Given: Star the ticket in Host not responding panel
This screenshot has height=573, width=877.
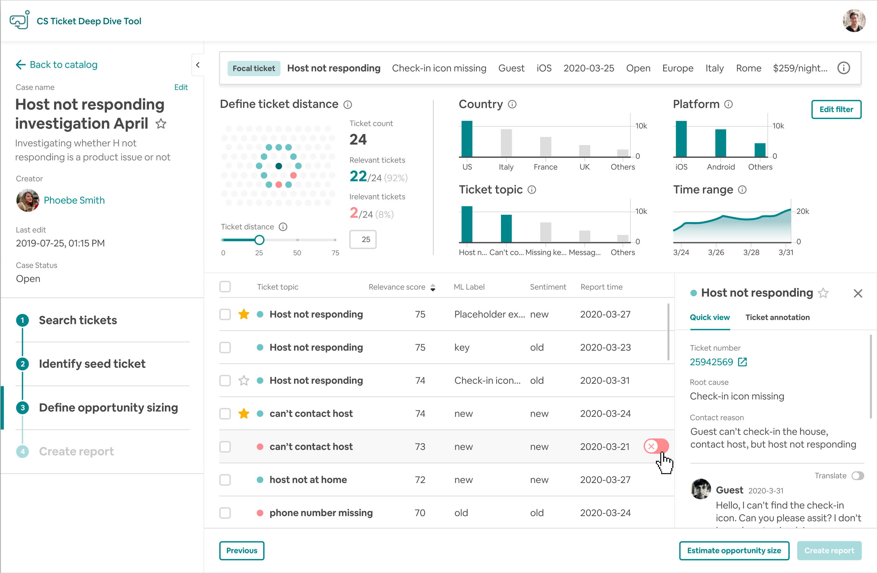Looking at the screenshot, I should pos(823,293).
